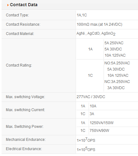The height and width of the screenshot is (156, 138).
Task: Click the 1250VA/150W switching power value
Action: [x=102, y=123]
